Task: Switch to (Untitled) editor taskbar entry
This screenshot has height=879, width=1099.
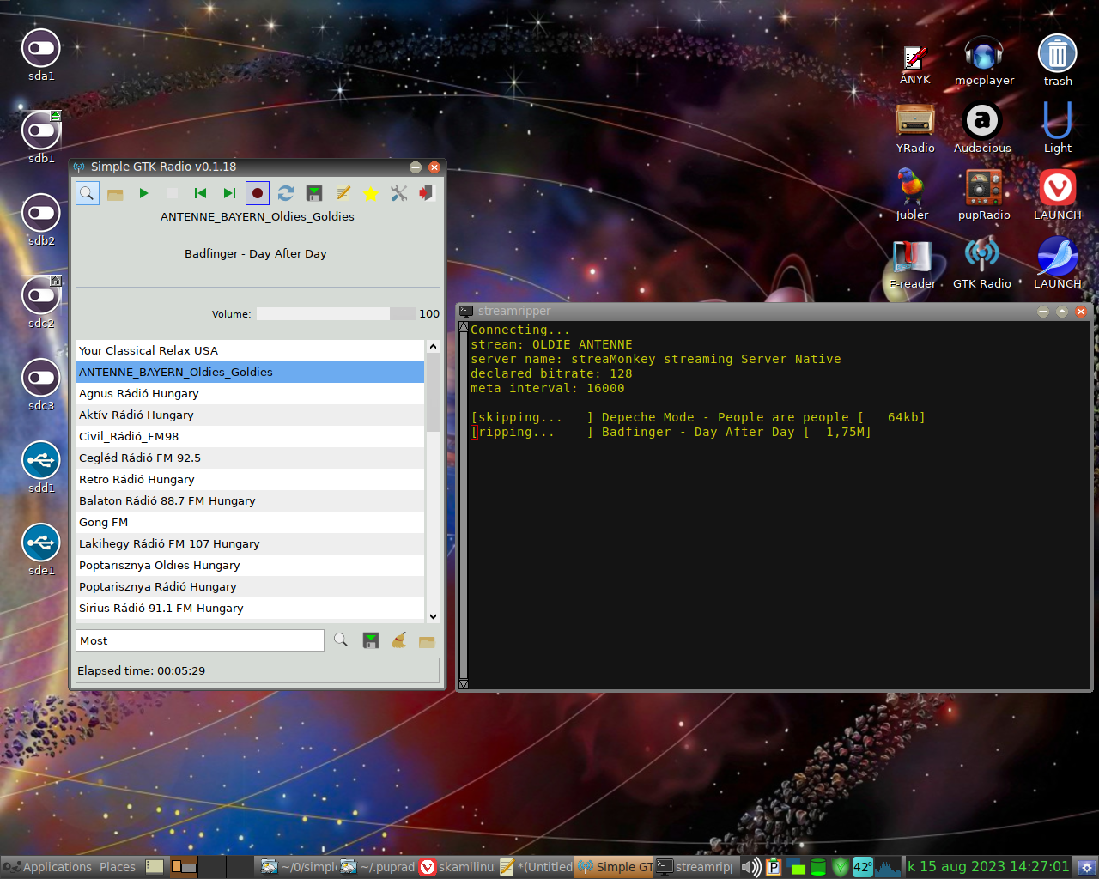Action: click(537, 867)
